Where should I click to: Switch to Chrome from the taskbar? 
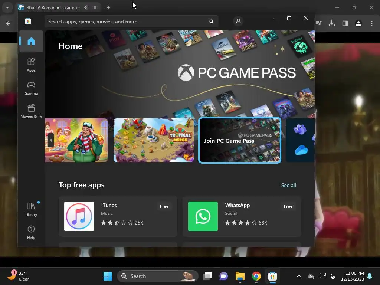click(256, 276)
